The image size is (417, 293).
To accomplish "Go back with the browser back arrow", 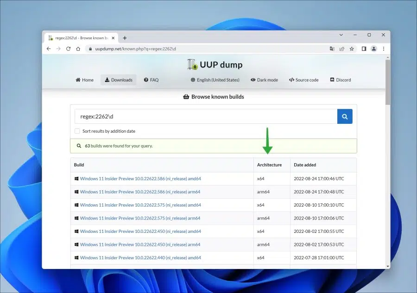I will pyautogui.click(x=49, y=49).
